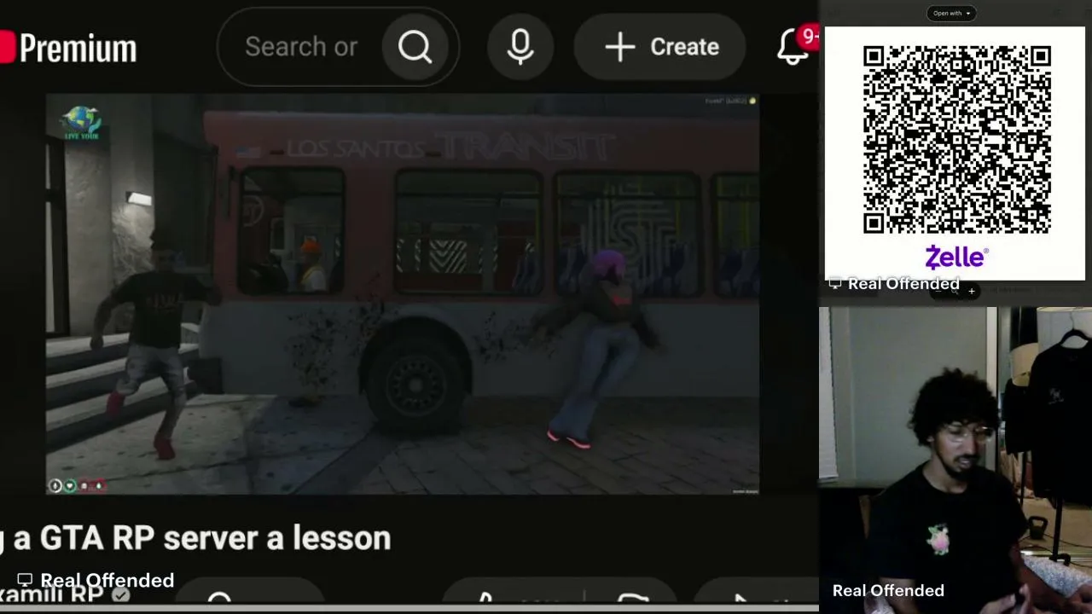Activate voice search microphone

520,47
